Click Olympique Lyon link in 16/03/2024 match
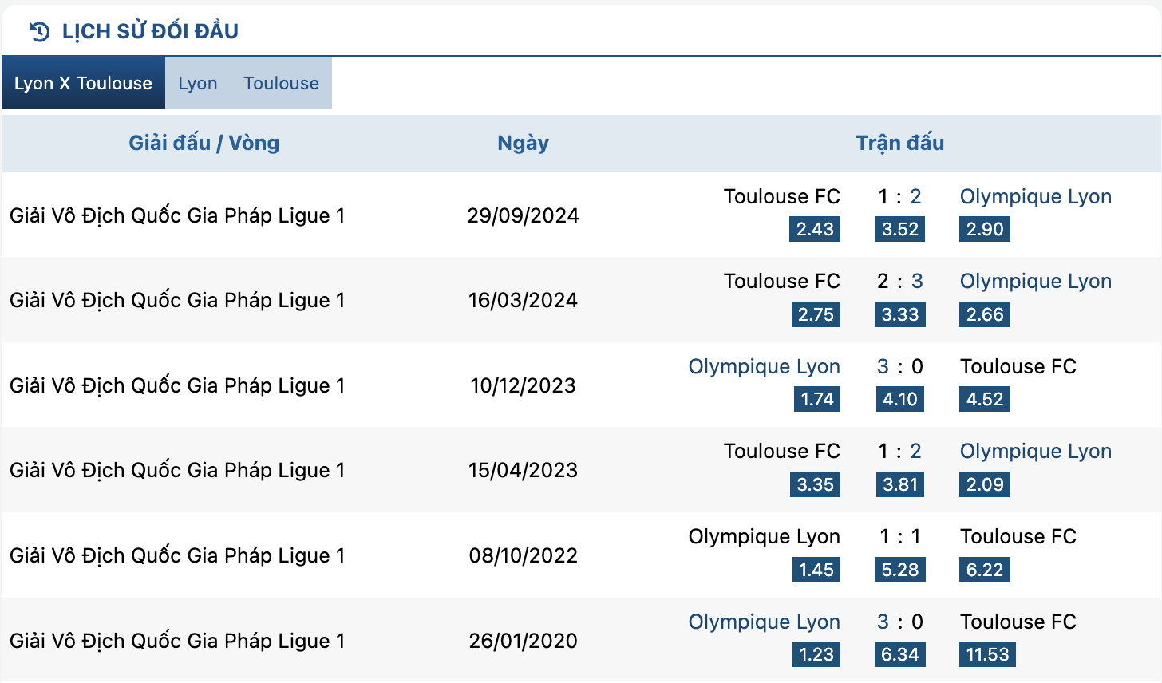Screen dimensions: 1162x683 tap(1035, 281)
